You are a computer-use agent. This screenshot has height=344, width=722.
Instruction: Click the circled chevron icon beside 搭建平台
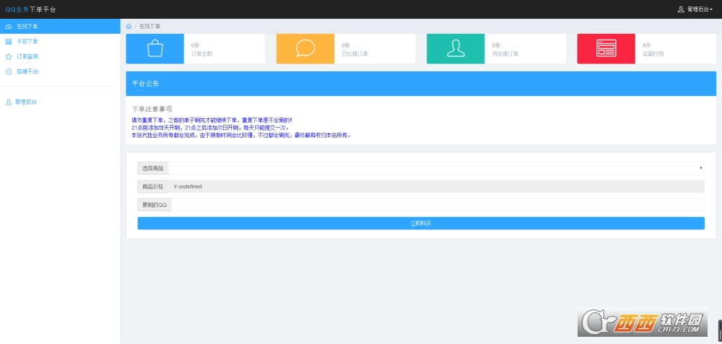coord(9,71)
